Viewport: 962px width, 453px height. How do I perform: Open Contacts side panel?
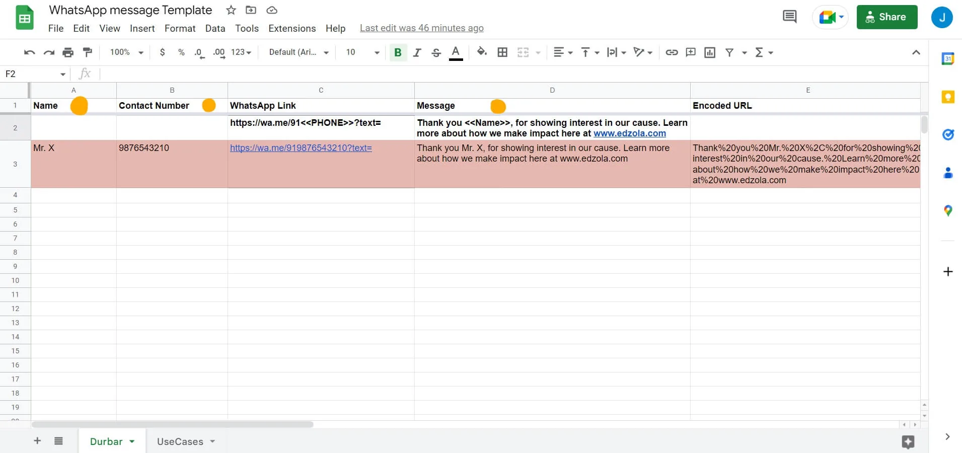(x=948, y=173)
